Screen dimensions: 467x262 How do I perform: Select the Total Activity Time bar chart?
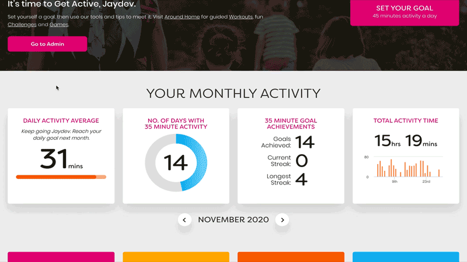(405, 169)
